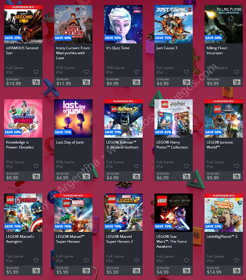Toggle wishlist heart for Knowledge is Power: Decades

[36, 166]
